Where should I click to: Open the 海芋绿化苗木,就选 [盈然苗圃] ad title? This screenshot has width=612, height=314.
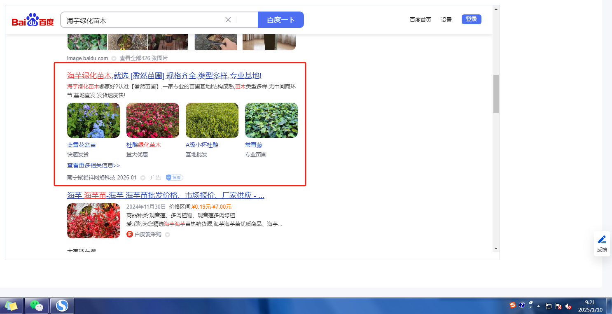(164, 76)
